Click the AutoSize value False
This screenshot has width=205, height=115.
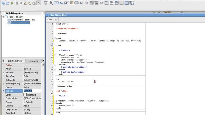click(x=26, y=76)
